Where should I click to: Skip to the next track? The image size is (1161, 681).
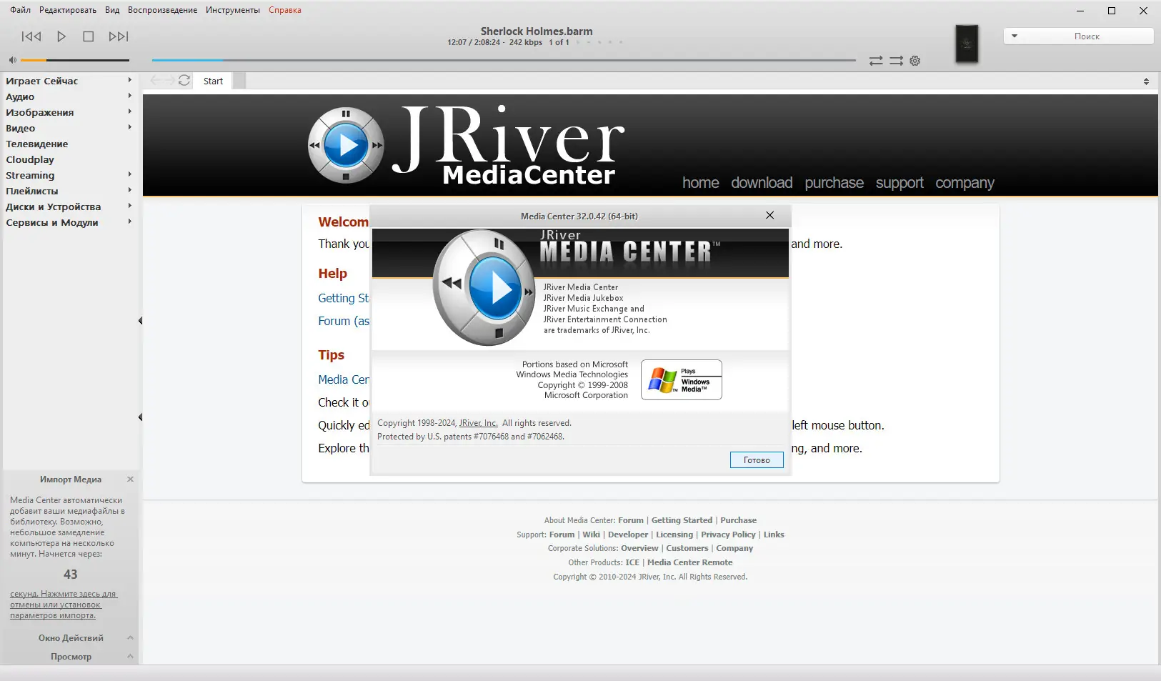119,36
